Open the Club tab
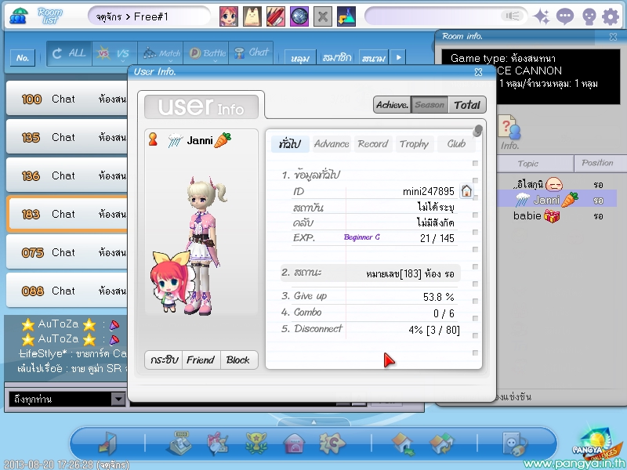The width and height of the screenshot is (627, 470). click(456, 144)
